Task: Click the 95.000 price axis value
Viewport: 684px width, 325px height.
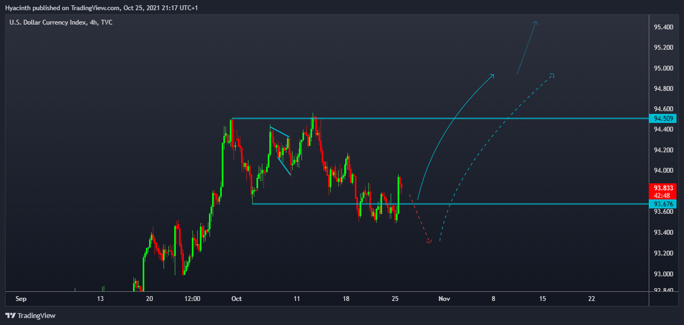Action: click(x=663, y=68)
